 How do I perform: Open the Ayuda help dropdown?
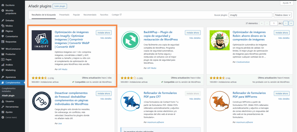point(287,3)
